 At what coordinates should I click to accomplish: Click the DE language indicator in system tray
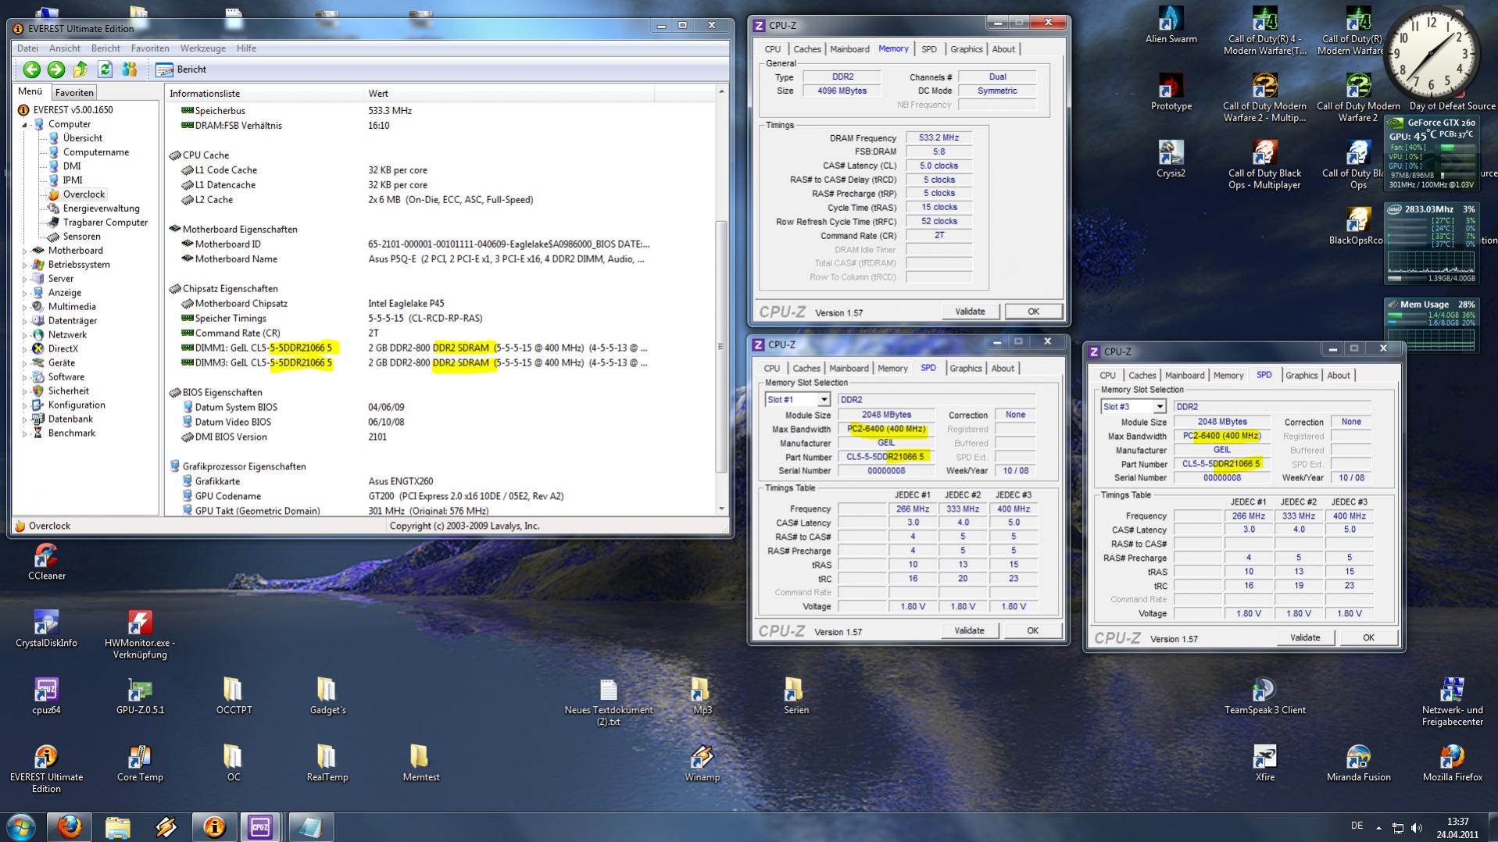point(1357,826)
